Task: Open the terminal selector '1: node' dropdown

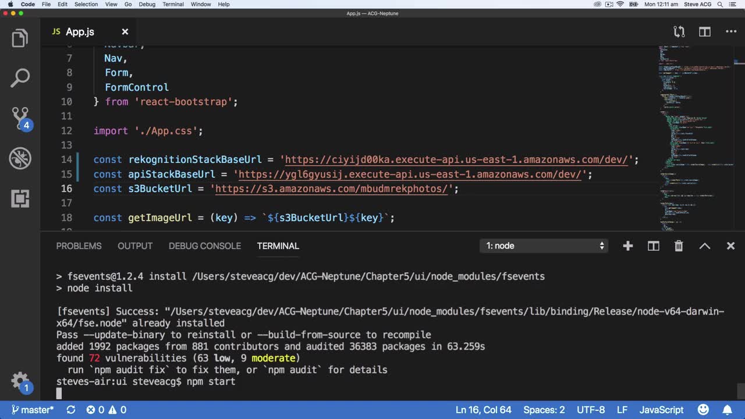Action: click(544, 246)
